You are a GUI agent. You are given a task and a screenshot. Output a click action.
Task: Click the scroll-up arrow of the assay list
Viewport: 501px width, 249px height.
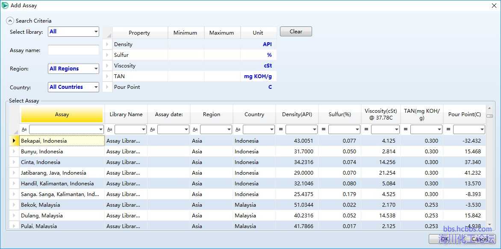489,108
